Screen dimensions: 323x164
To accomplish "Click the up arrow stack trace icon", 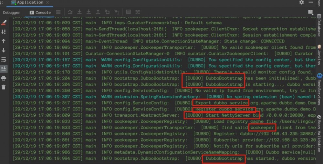I will point(4,41).
